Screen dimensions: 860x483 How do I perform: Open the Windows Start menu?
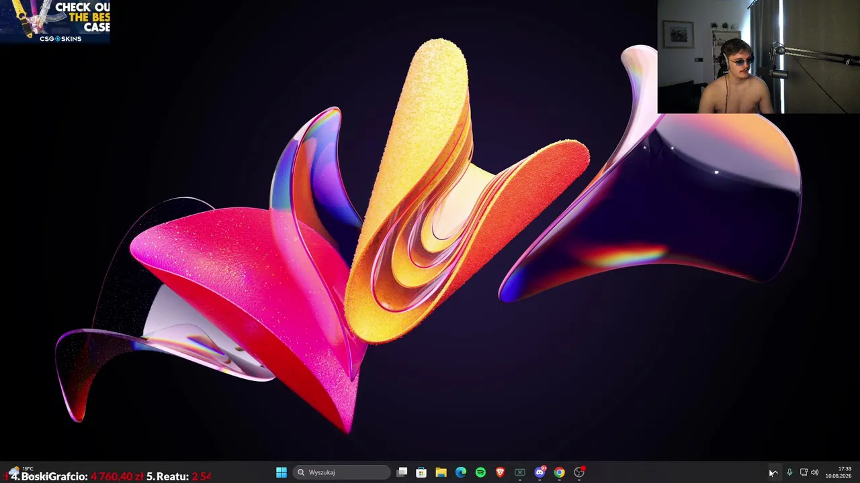pyautogui.click(x=282, y=472)
